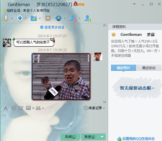The height and width of the screenshot is (141, 162).
Task: Add contact as friend with plus icon
Action: tap(87, 18)
